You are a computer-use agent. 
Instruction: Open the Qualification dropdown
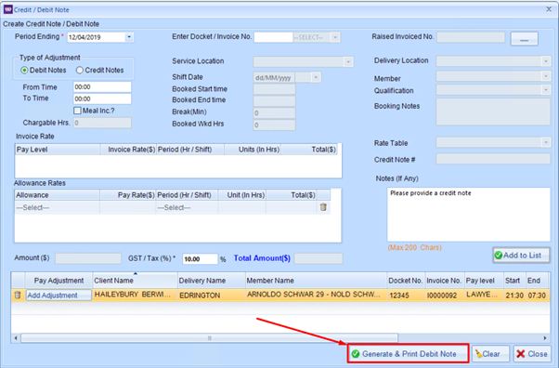[545, 90]
